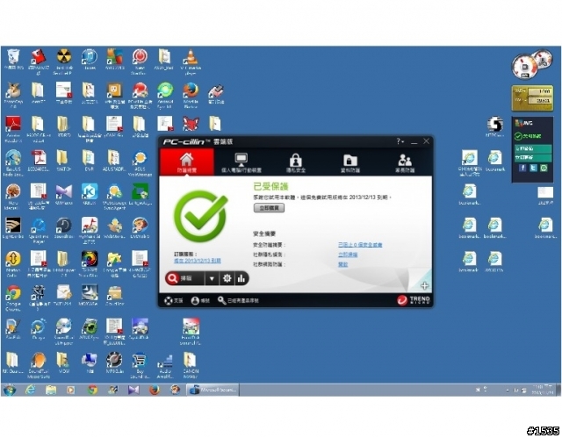Launch Firefox from the taskbar
The image size is (562, 438).
tap(155, 390)
